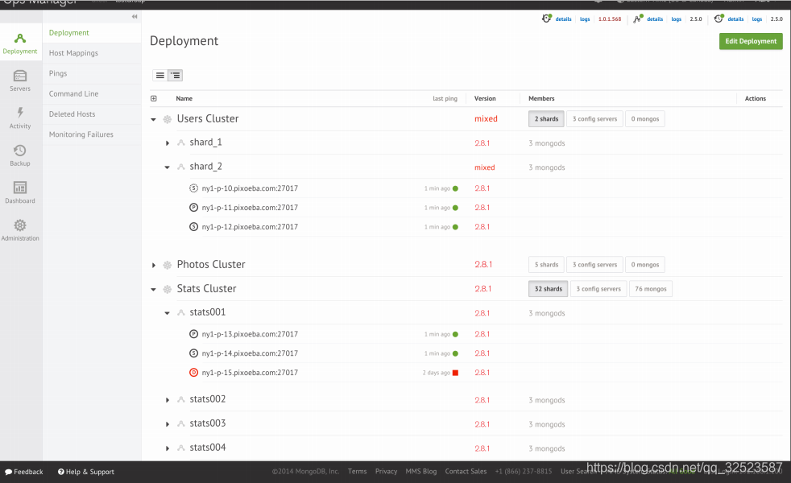The image size is (791, 483).
Task: Enable the grouped tree view
Action: tap(176, 75)
